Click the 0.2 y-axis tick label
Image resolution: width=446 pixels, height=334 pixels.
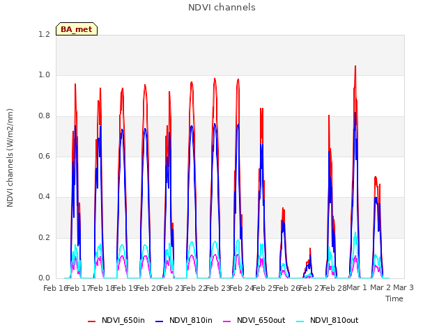click(44, 238)
